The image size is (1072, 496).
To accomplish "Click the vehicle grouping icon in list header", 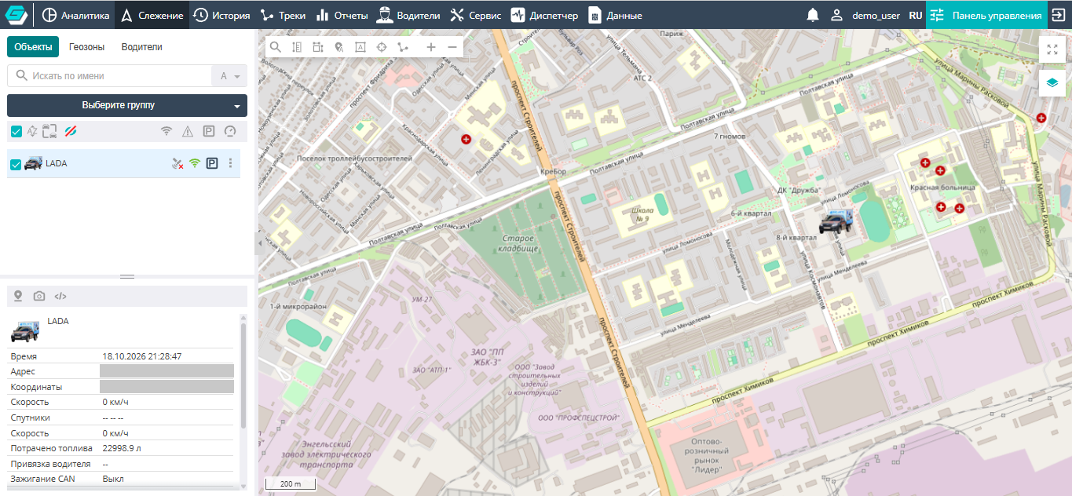I will 50,131.
